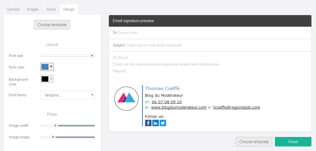Click Choose template button beside Finish

254,142
